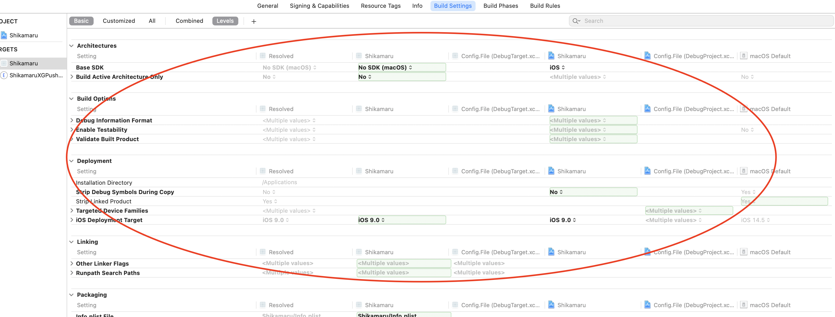The image size is (835, 317).
Task: Click the Shikamaru project icon in sidebar
Action: [x=4, y=35]
